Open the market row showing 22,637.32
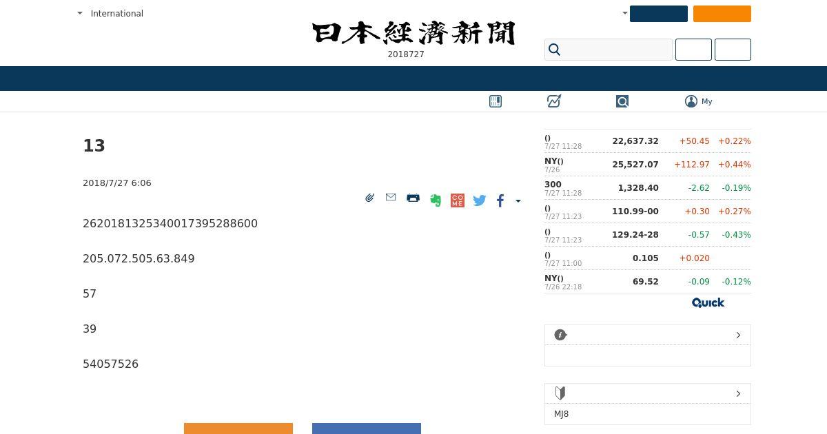This screenshot has width=827, height=434. [x=648, y=141]
